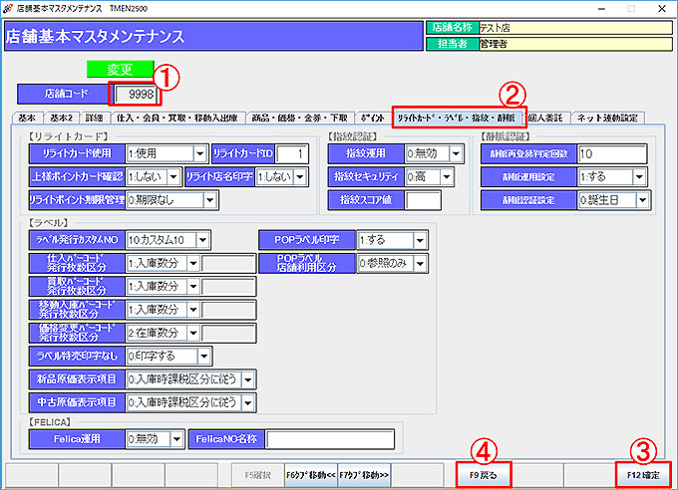Expand the 指紋運用 dropdown

pyautogui.click(x=456, y=153)
